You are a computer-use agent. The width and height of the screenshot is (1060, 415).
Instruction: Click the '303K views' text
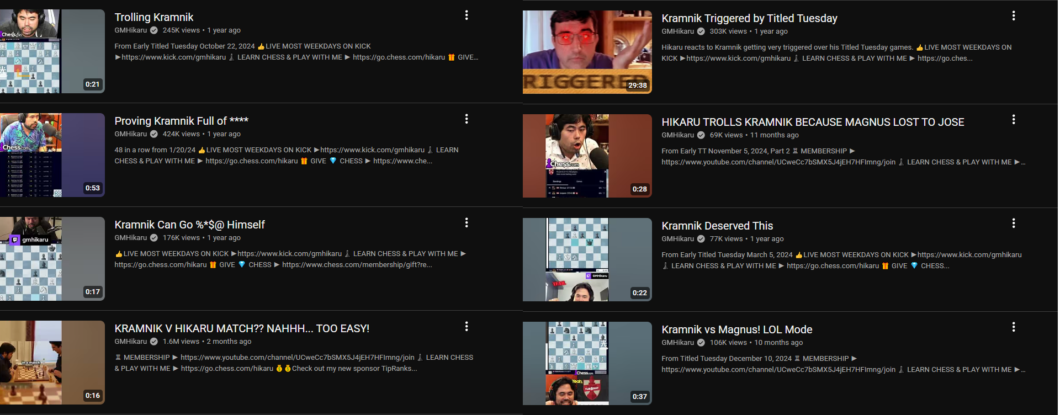tap(728, 31)
